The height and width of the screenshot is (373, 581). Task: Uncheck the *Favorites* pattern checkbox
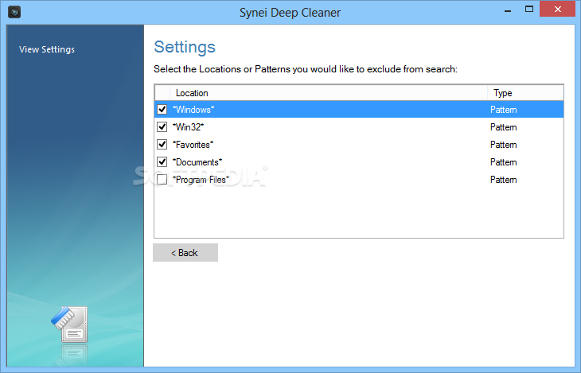(162, 144)
